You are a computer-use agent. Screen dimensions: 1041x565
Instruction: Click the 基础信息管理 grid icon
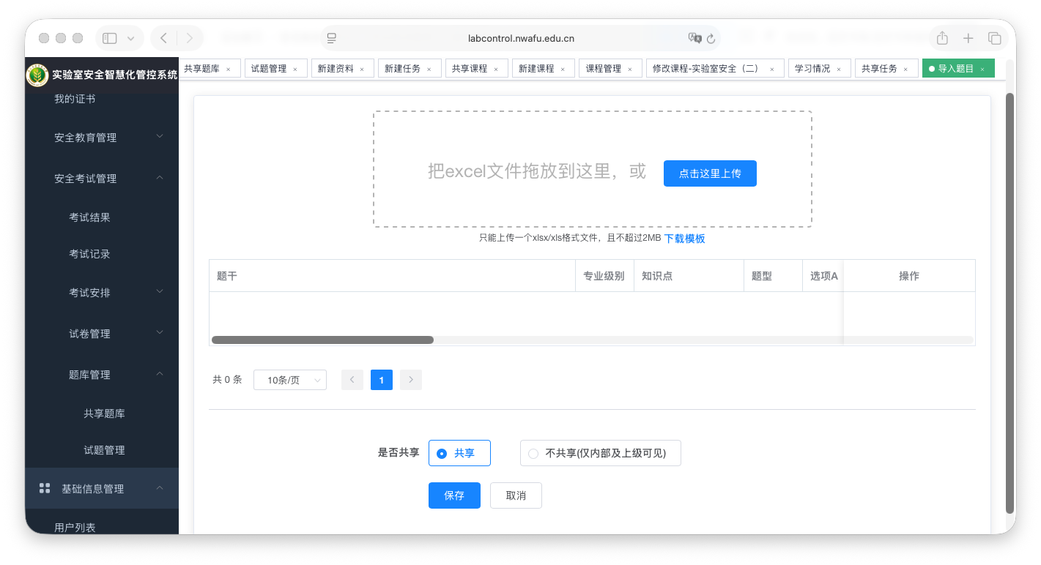(x=45, y=488)
